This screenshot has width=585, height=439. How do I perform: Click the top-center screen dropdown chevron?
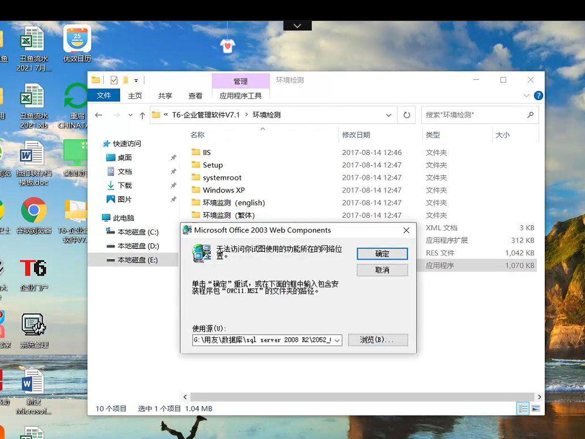[298, 25]
